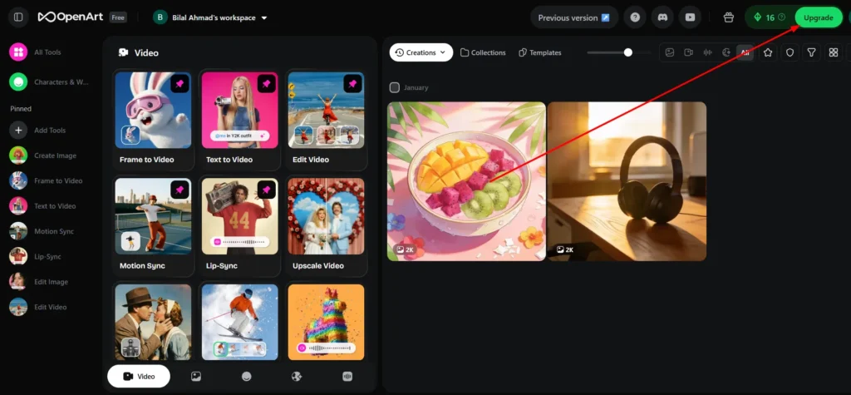Open Characters & W... in the sidebar
This screenshot has height=395, width=851.
point(49,82)
